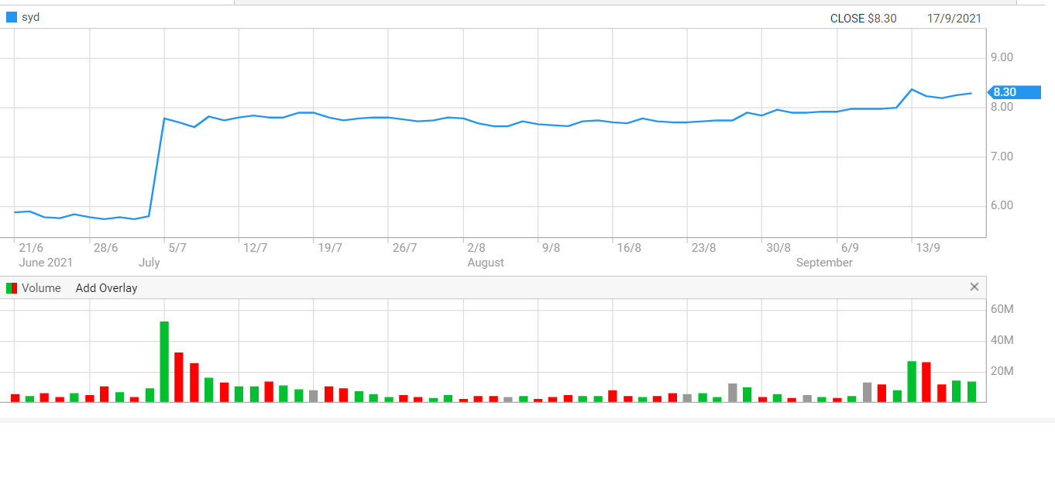The width and height of the screenshot is (1055, 502).
Task: Click the 9/8 date axis label
Action: point(551,248)
